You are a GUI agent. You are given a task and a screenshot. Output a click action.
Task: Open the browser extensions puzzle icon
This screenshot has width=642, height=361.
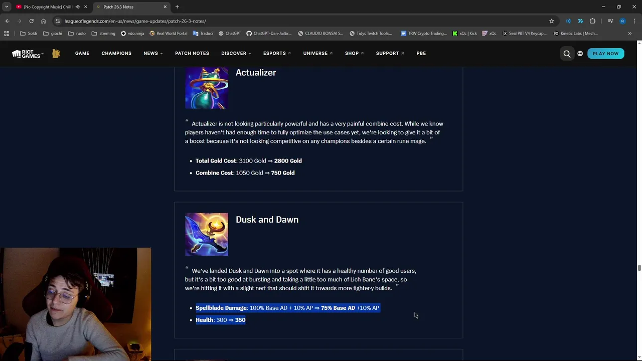tap(593, 21)
